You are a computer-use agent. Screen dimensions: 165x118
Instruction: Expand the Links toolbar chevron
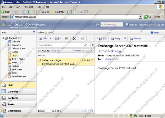(163, 16)
